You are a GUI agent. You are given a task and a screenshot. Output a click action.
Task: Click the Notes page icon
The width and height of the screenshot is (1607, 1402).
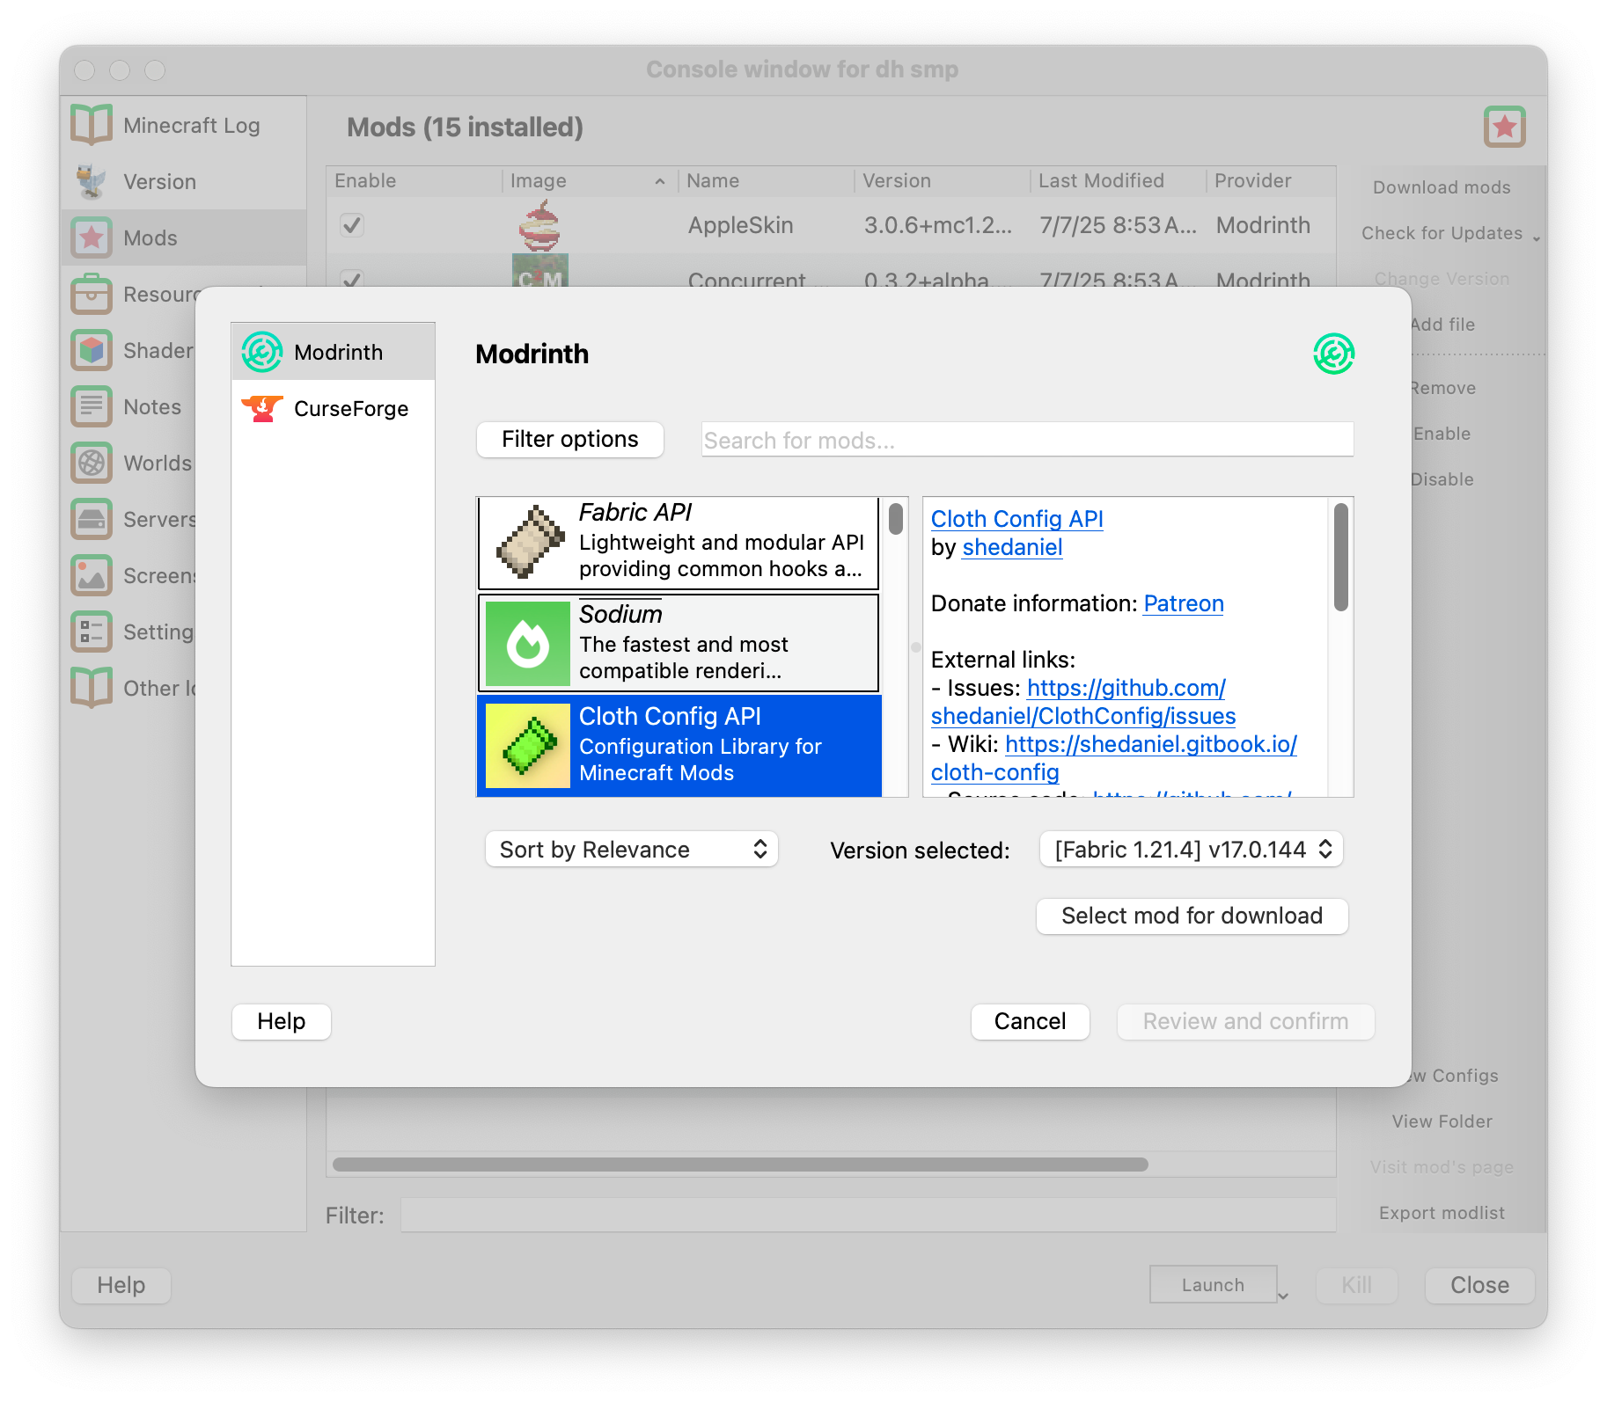pos(92,406)
